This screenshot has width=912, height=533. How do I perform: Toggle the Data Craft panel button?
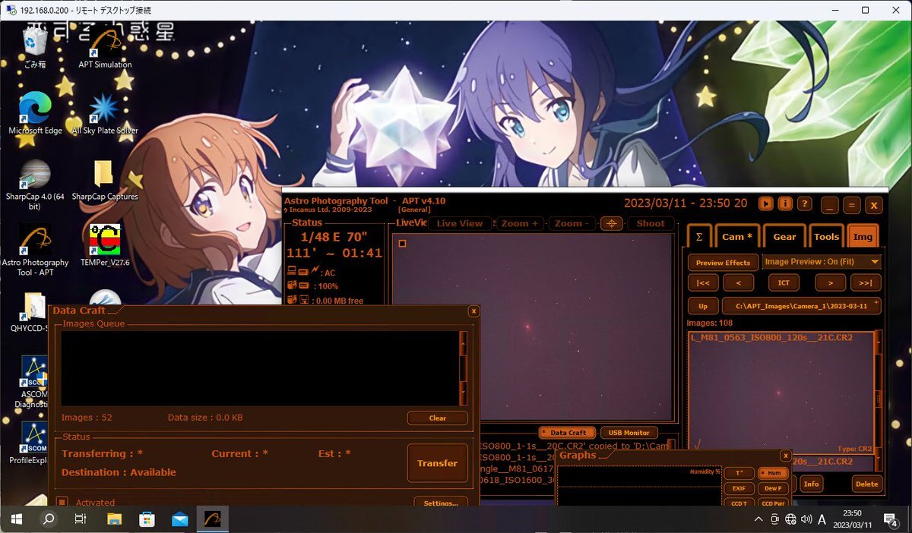568,433
